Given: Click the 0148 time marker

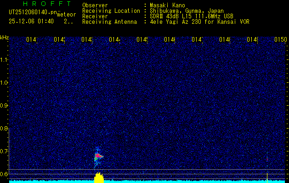Looking at the screenshot, I should coord(225,39).
